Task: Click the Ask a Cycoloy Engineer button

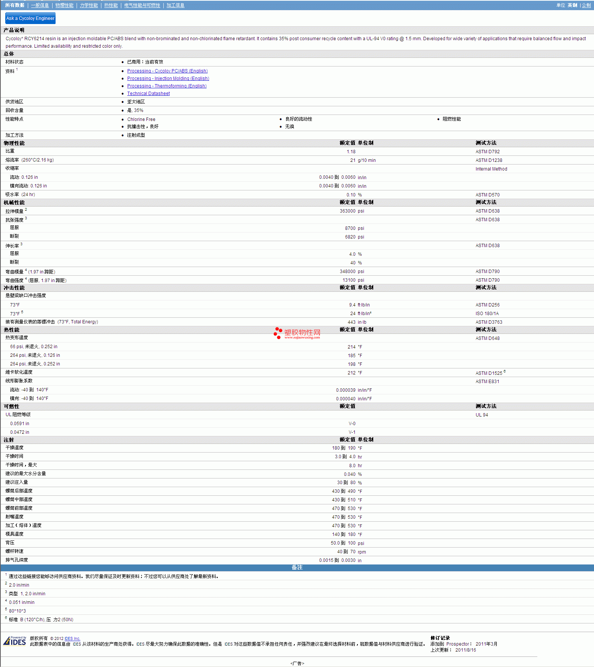Action: click(x=30, y=18)
